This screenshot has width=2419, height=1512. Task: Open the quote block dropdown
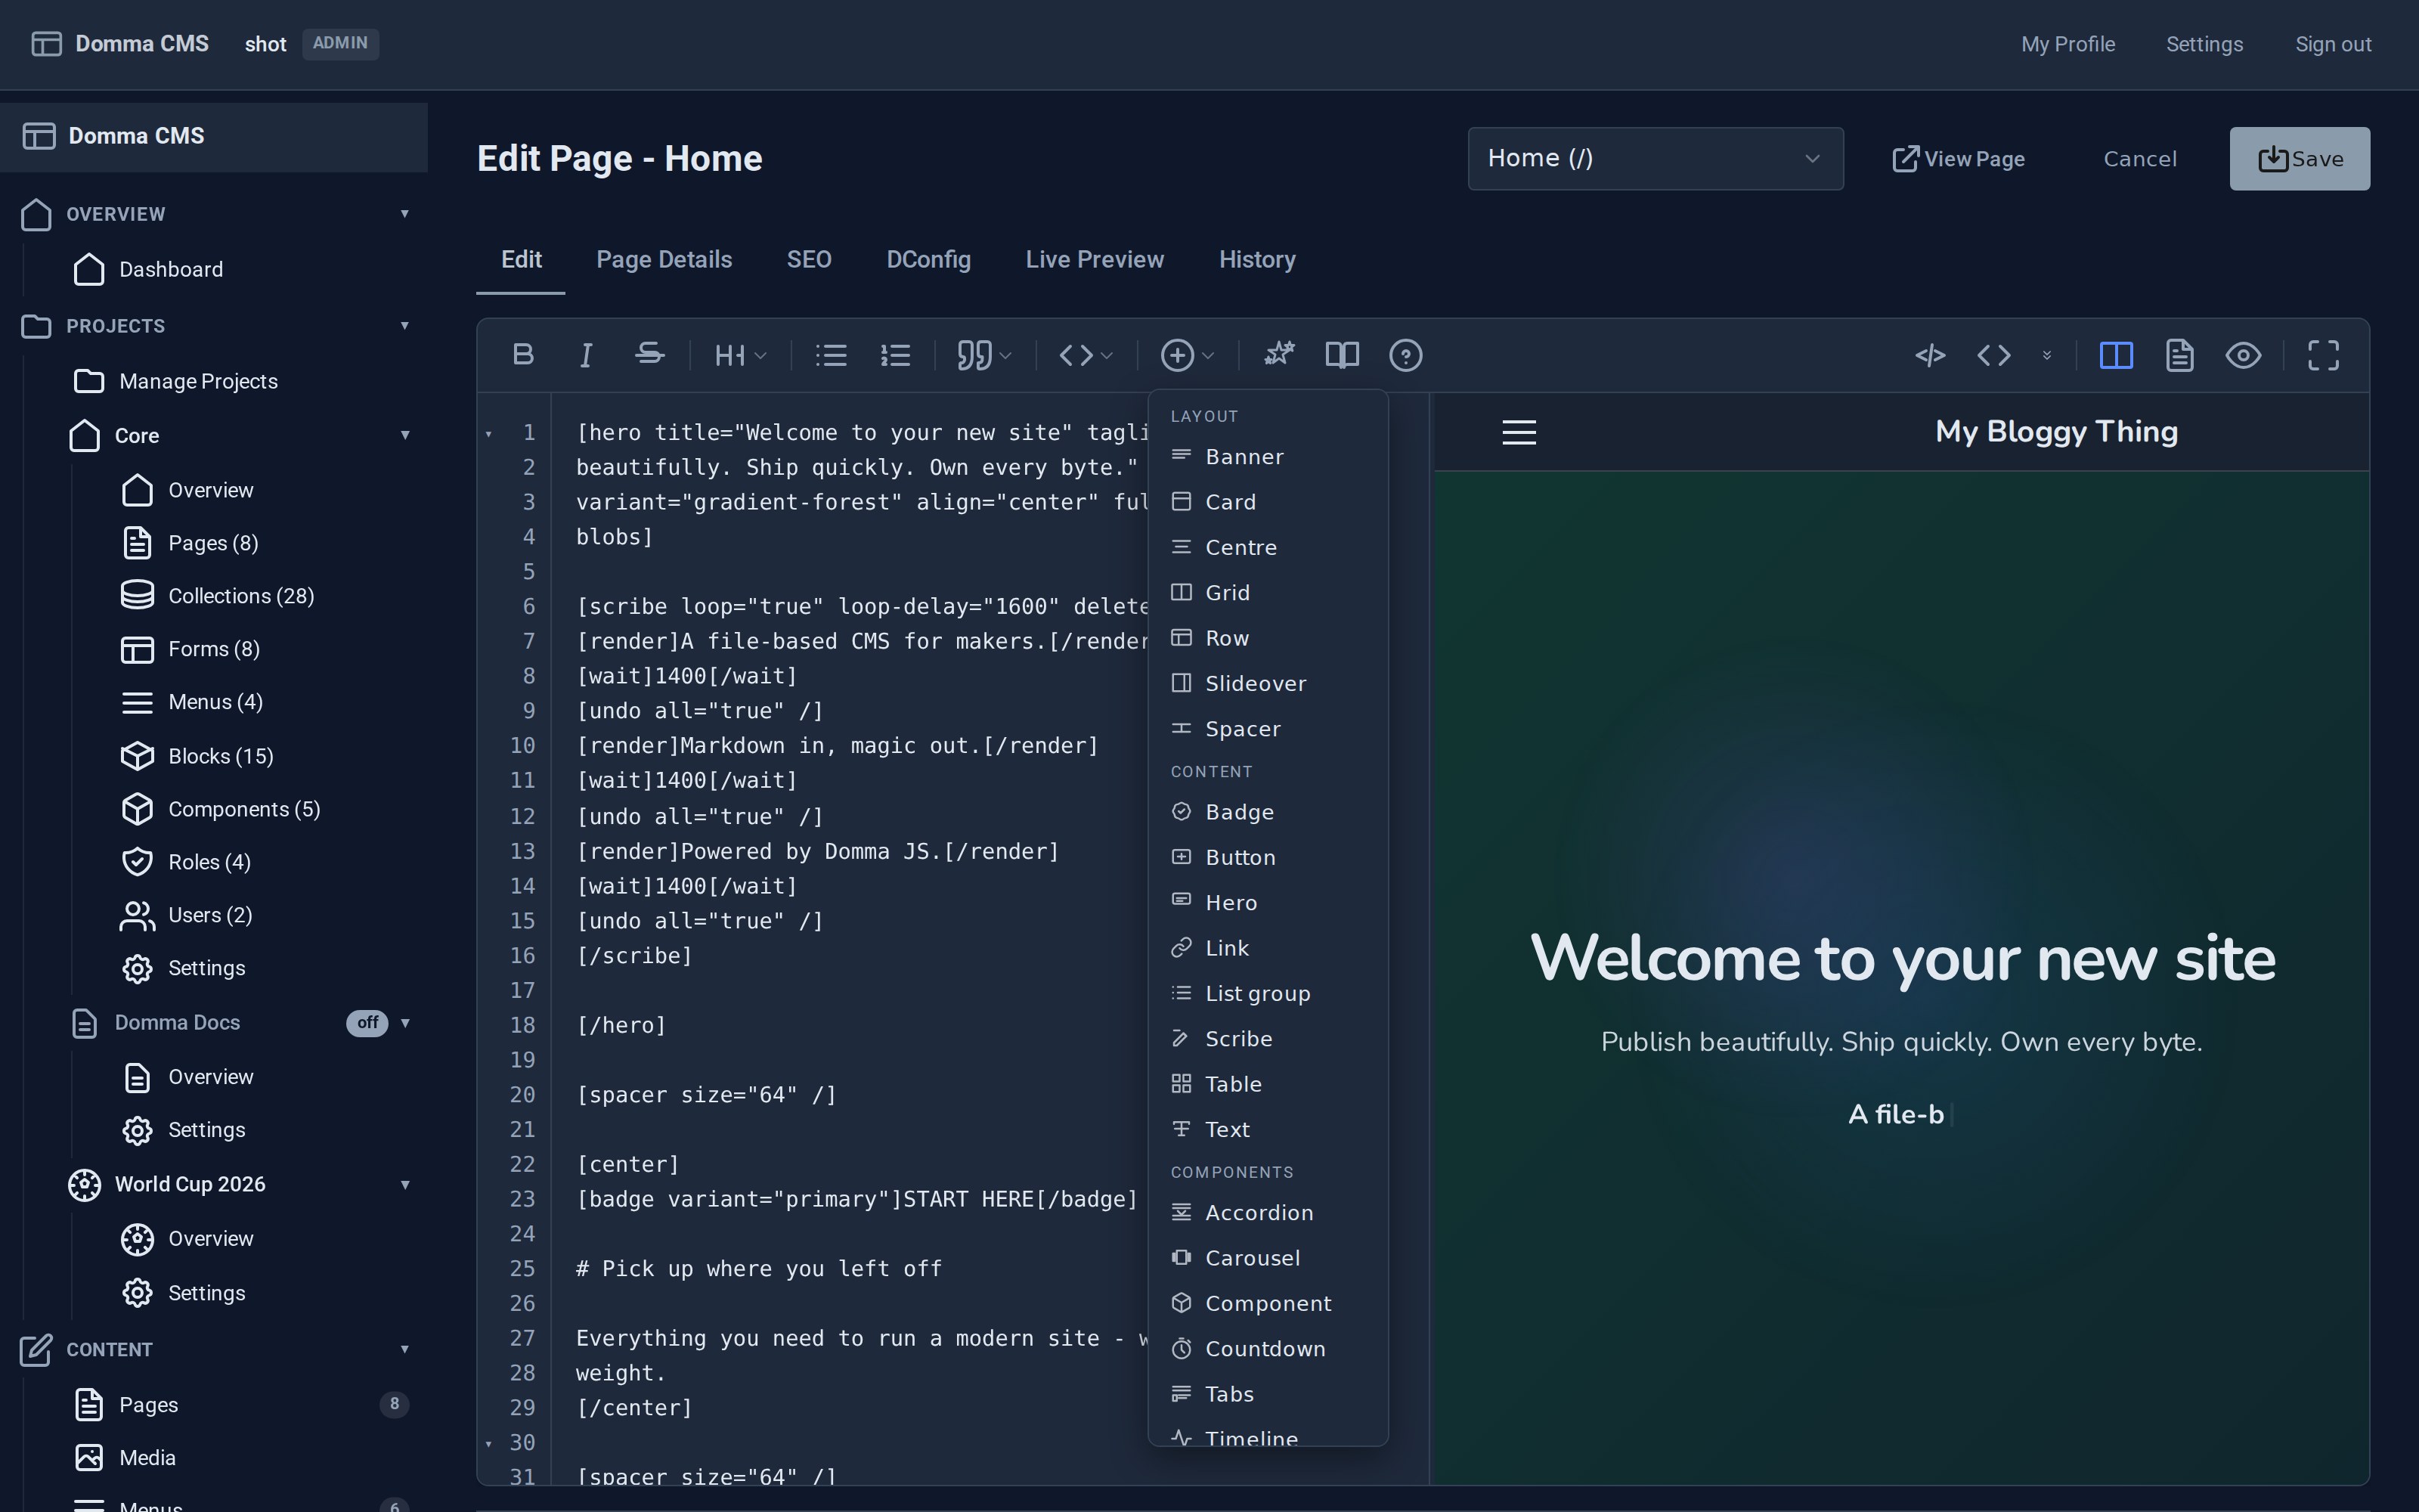[x=984, y=355]
